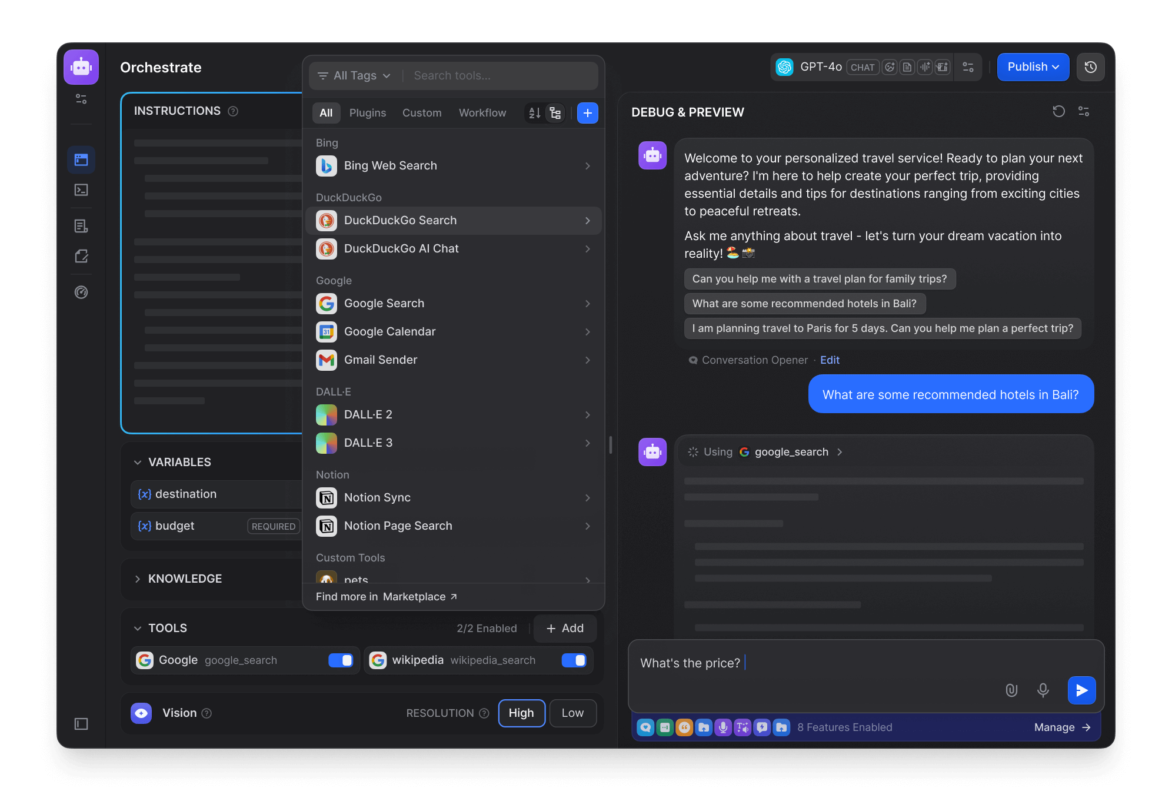
Task: Send message with blue arrow button
Action: (1081, 690)
